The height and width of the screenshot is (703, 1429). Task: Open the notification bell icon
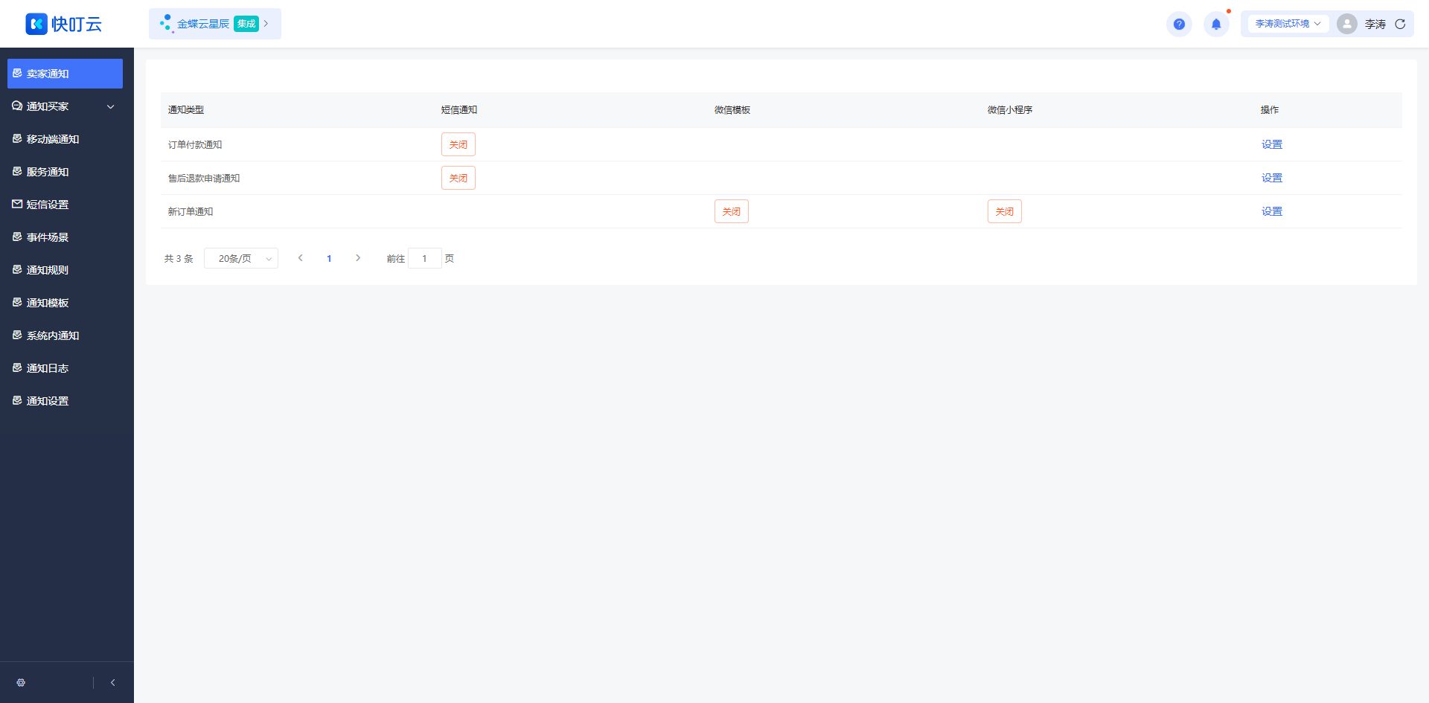click(x=1216, y=24)
